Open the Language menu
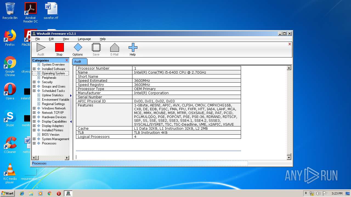Image resolution: width=351 pixels, height=197 pixels. tap(84, 39)
